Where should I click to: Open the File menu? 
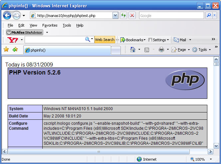coord(10,25)
